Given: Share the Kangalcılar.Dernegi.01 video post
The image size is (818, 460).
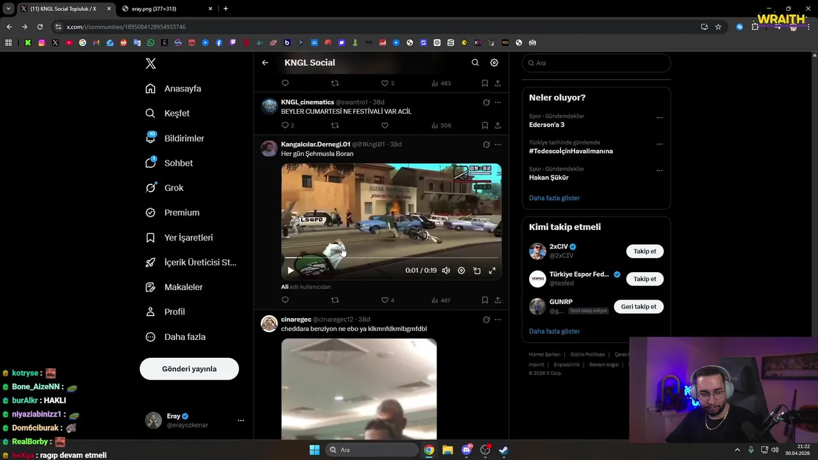Looking at the screenshot, I should (x=497, y=300).
